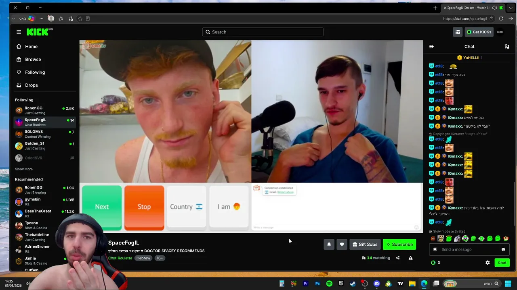This screenshot has width=517, height=290.
Task: Focus the Send a message field
Action: point(469,249)
